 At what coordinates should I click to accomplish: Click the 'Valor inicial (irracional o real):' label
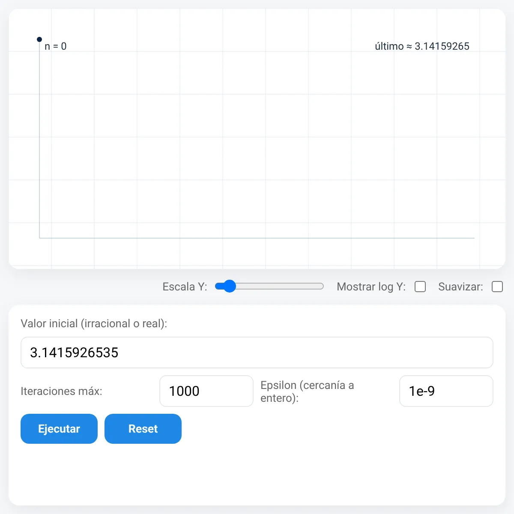(94, 323)
